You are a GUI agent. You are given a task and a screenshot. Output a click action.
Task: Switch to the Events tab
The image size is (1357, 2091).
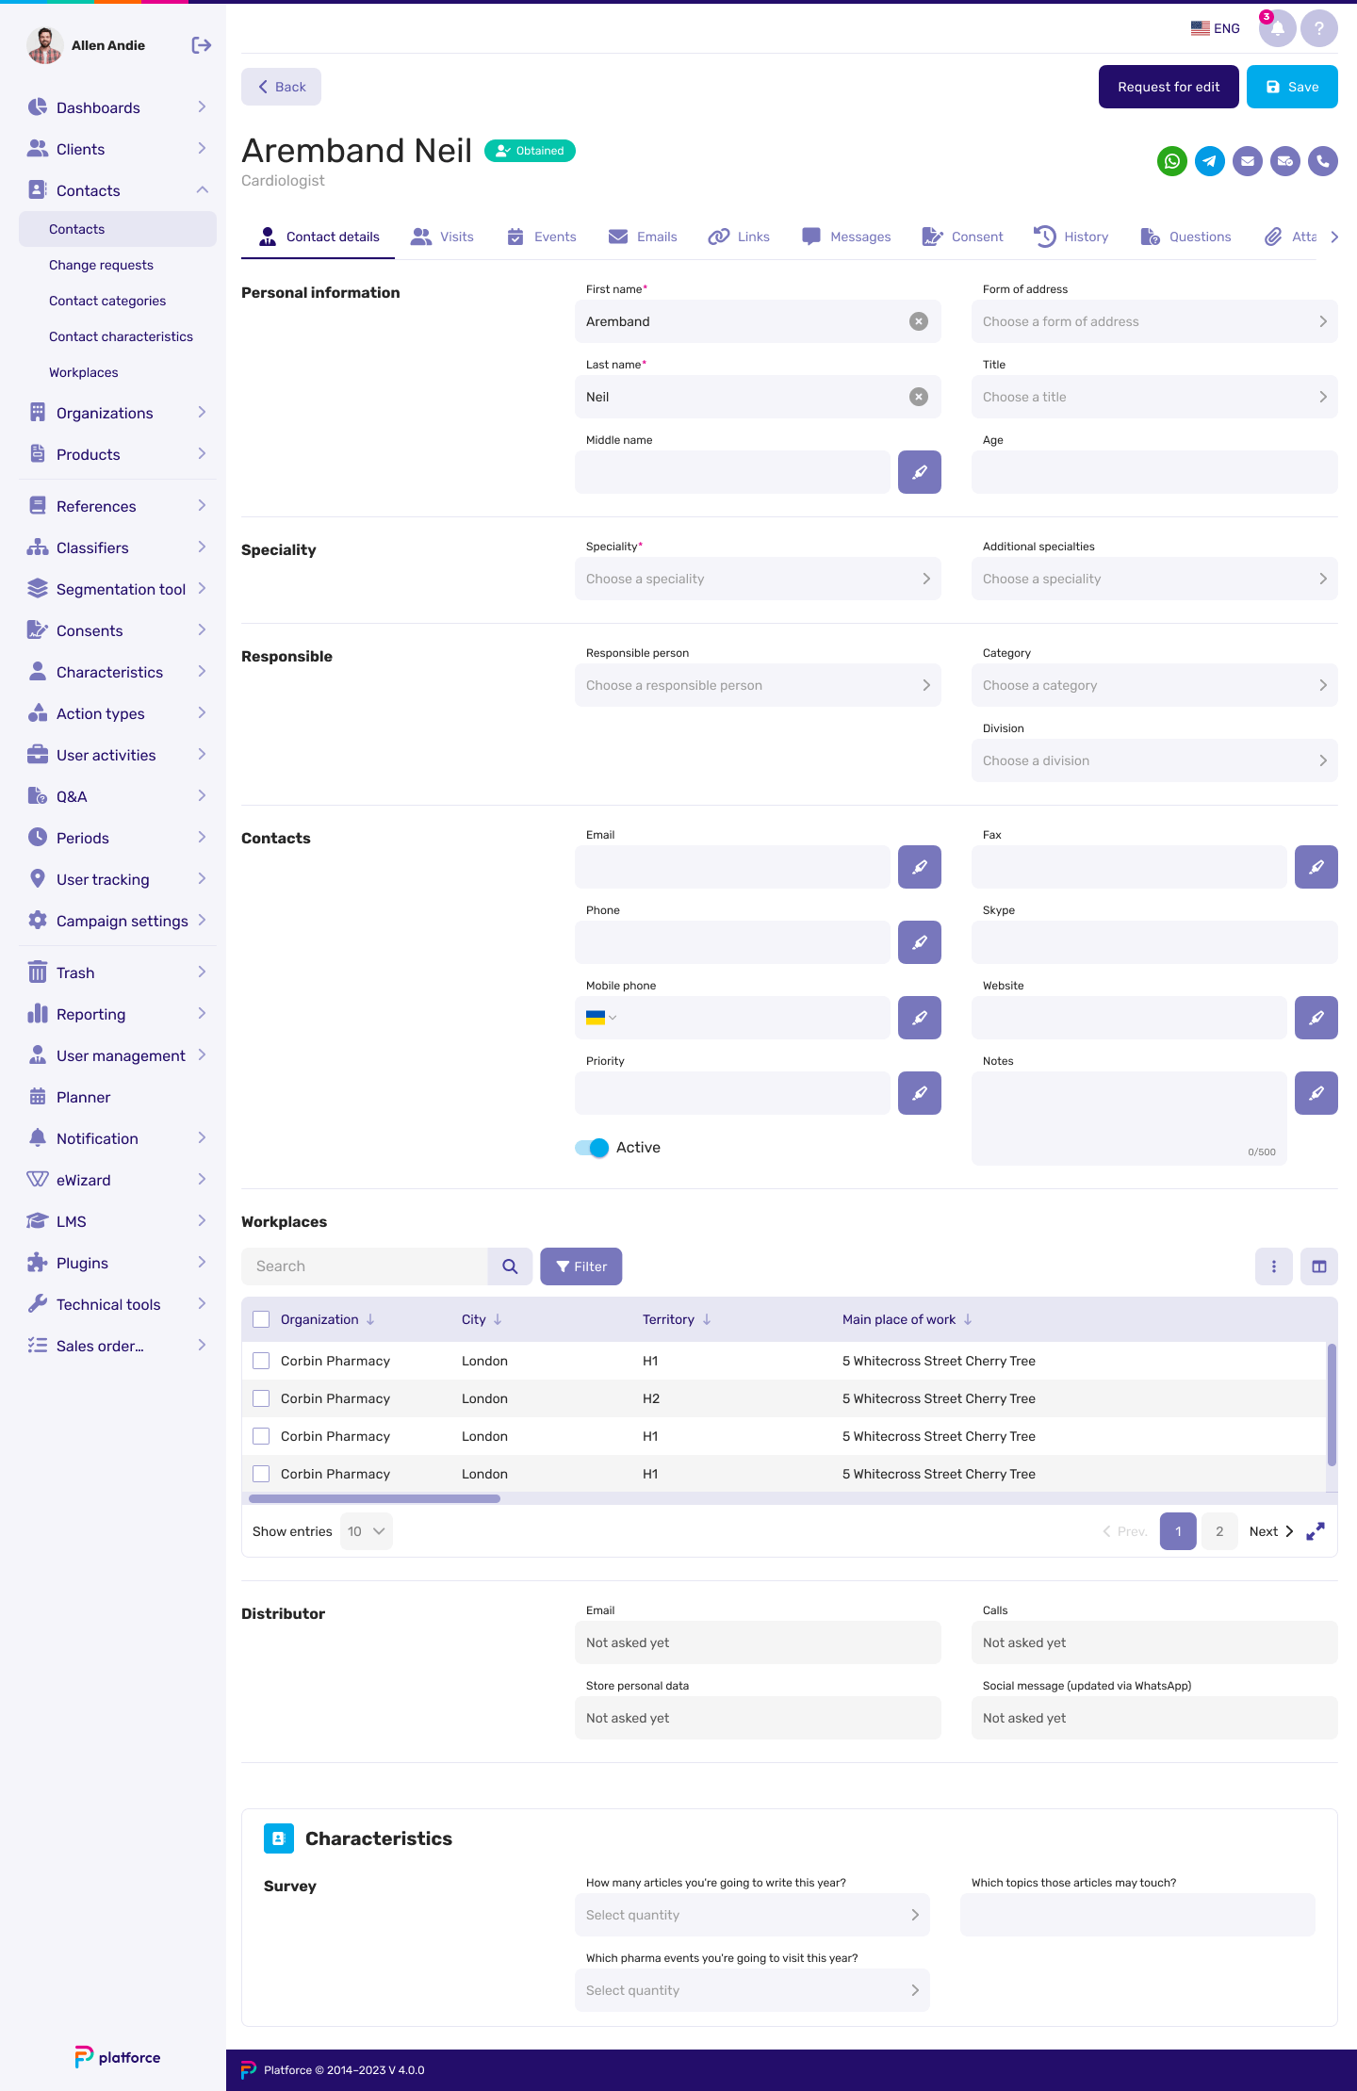[x=542, y=237]
